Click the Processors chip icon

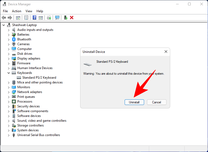(x=14, y=102)
